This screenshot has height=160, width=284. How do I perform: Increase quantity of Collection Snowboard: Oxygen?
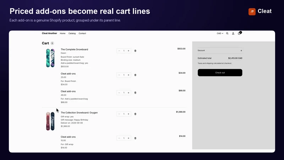(129, 114)
